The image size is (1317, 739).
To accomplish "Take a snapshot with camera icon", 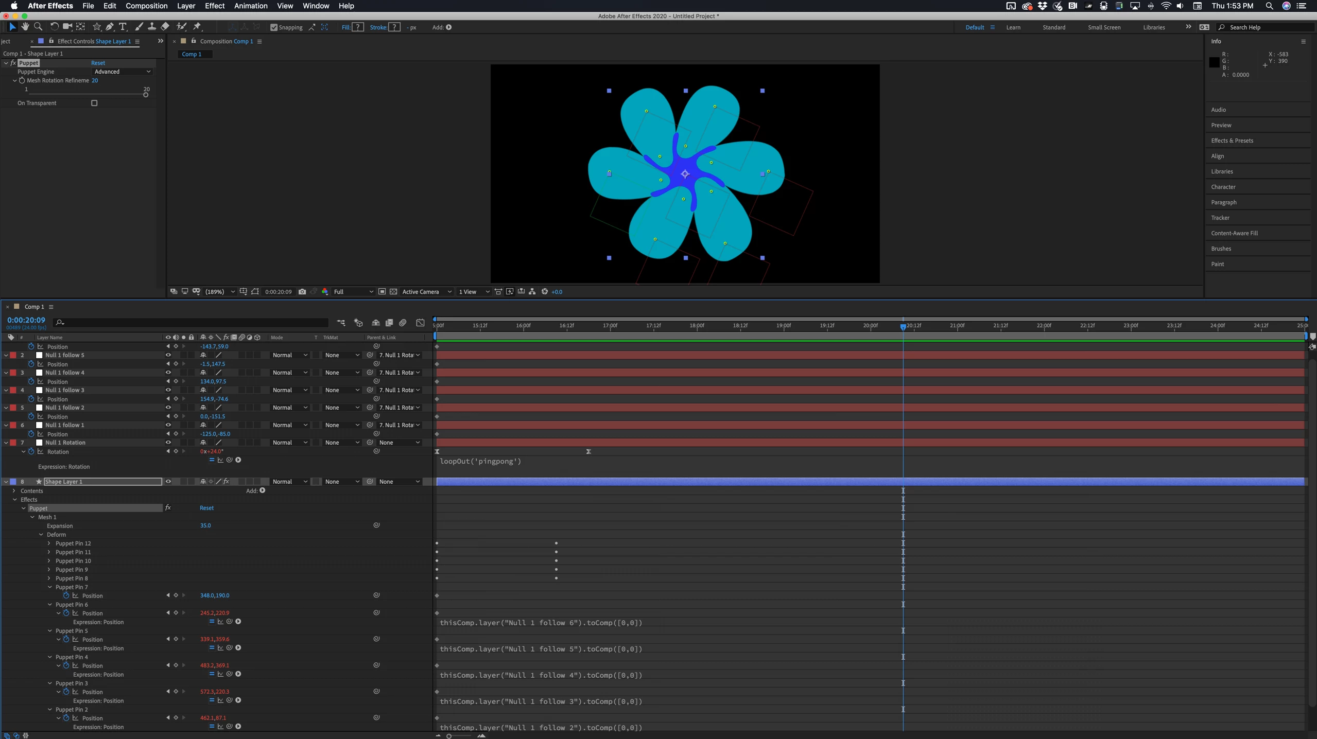I will coord(302,292).
